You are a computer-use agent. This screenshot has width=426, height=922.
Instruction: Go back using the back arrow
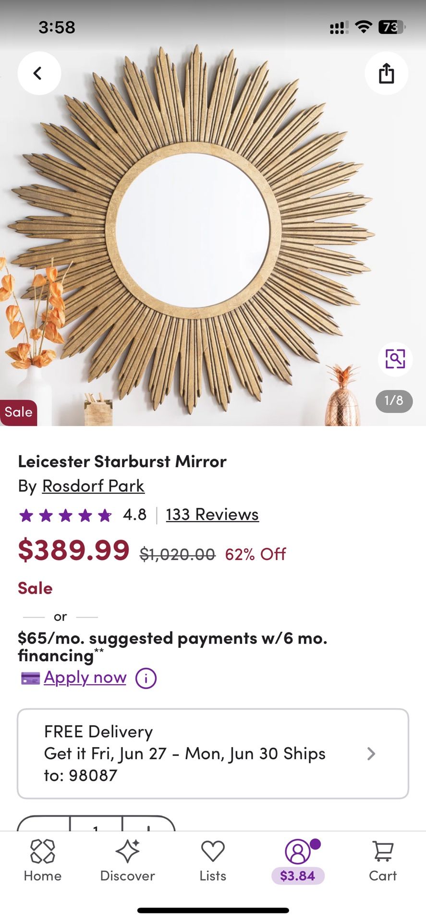coord(38,73)
